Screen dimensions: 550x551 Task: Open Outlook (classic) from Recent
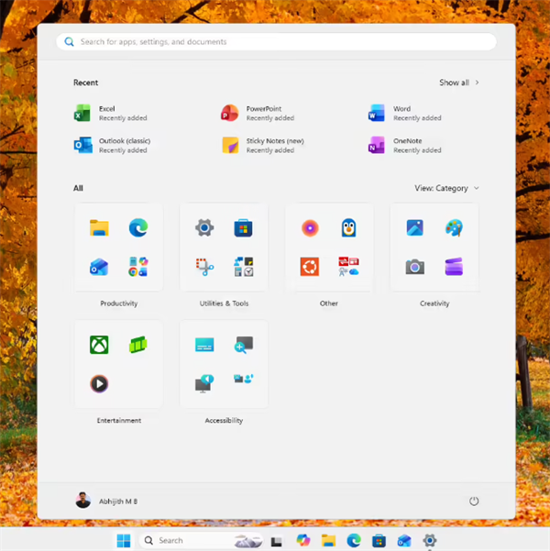coord(112,145)
